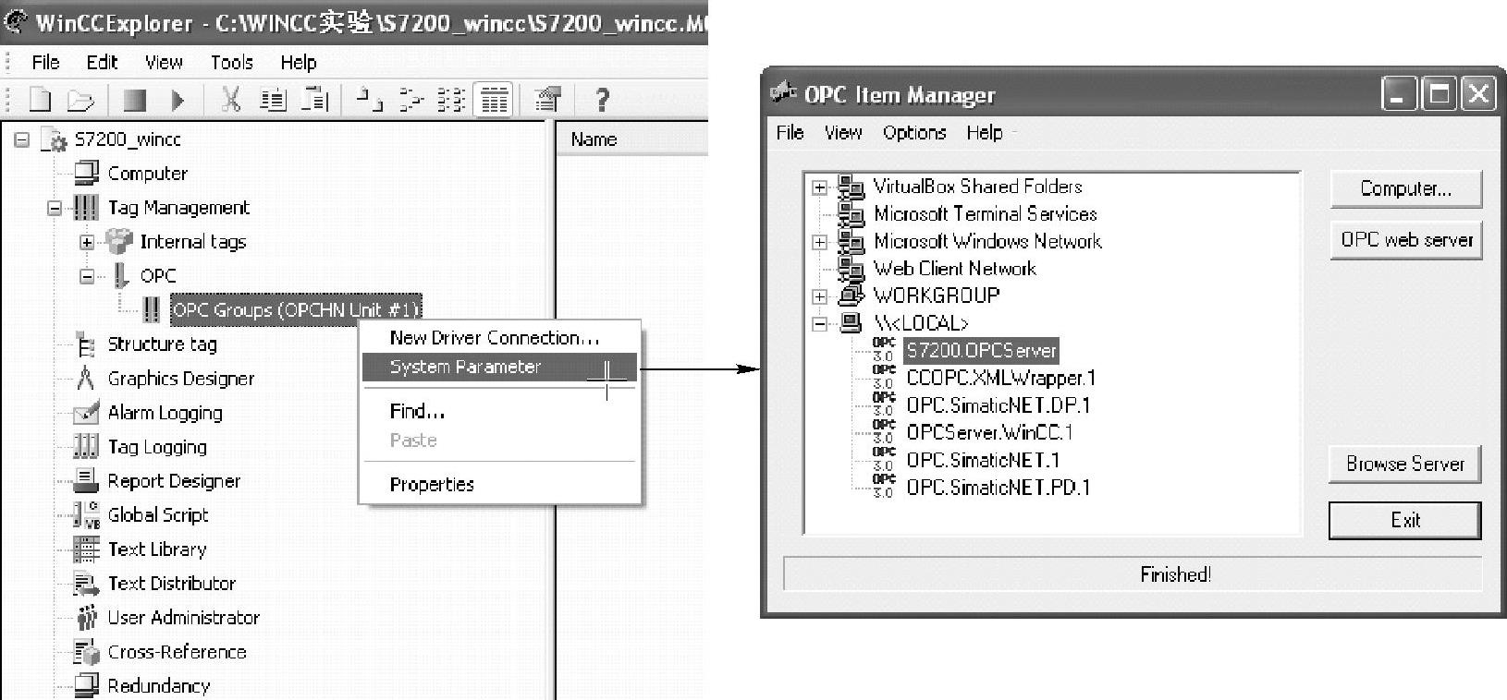Select Graphics Designer in project tree

pos(180,379)
